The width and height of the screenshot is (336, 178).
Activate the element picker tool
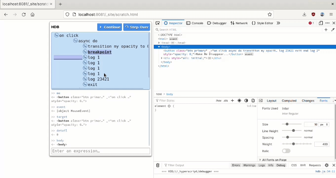tap(158, 23)
